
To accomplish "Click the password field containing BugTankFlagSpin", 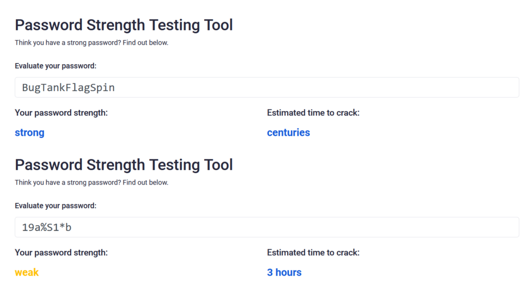I will (x=267, y=87).
